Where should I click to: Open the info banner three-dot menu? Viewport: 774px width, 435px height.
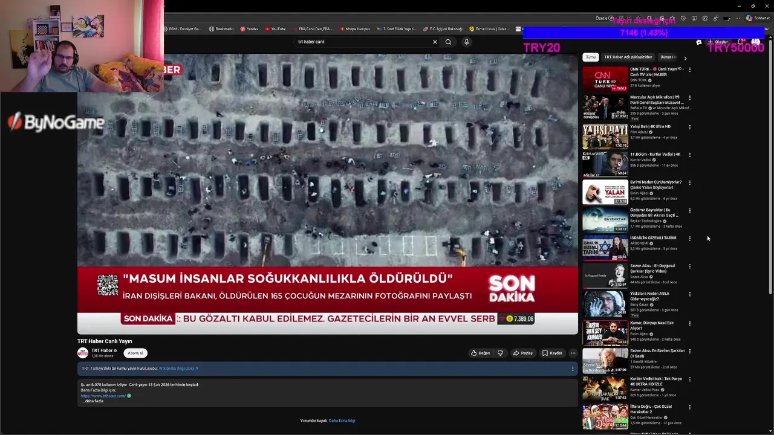pyautogui.click(x=573, y=369)
